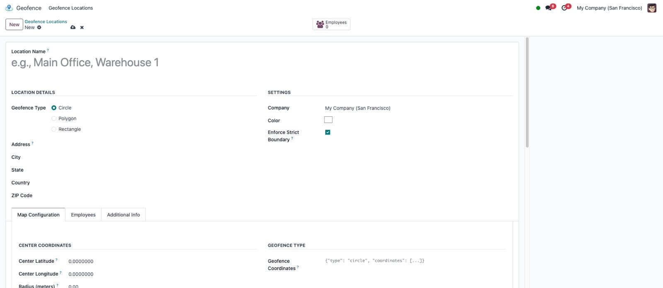
Task: Click the New button
Action: [14, 24]
